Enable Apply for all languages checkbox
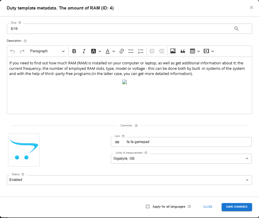Screen dimensions: 259x218 click(x=148, y=207)
